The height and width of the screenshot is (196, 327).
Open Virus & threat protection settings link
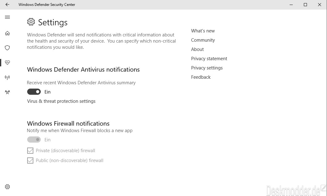tap(61, 101)
